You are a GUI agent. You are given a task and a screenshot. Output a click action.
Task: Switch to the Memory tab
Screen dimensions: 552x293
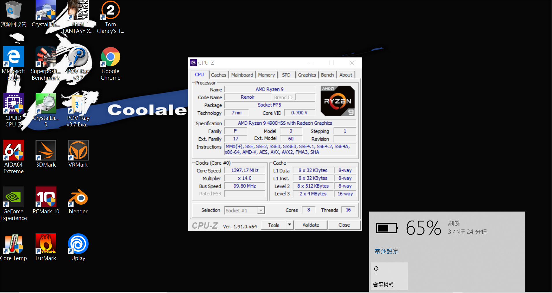coord(266,75)
